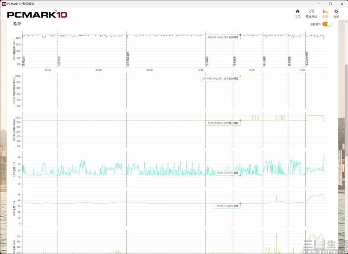This screenshot has width=348, height=254.
Task: Minimize the PCMark 10 window
Action: tap(318, 4)
